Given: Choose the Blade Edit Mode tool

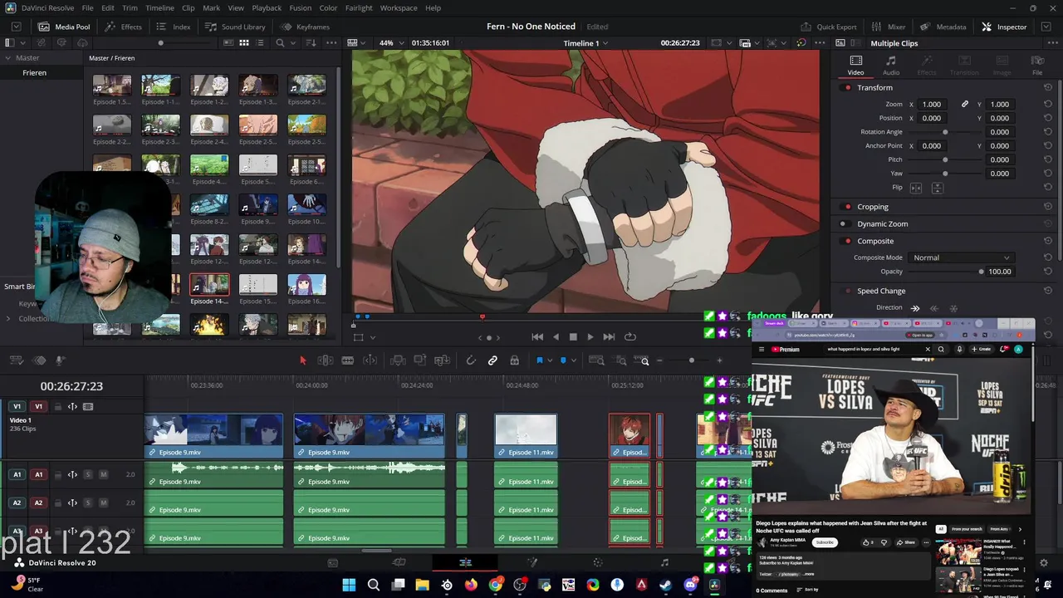Looking at the screenshot, I should coord(348,360).
